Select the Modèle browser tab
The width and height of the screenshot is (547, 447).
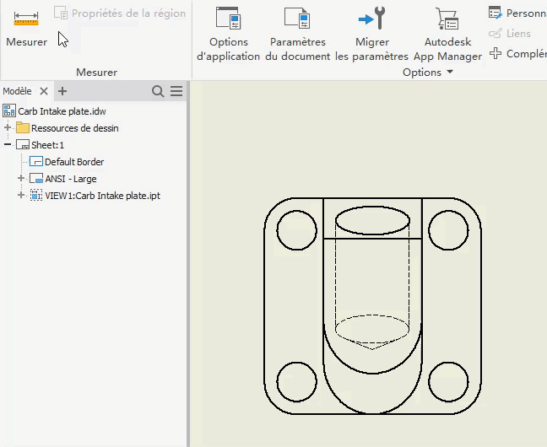coord(17,91)
